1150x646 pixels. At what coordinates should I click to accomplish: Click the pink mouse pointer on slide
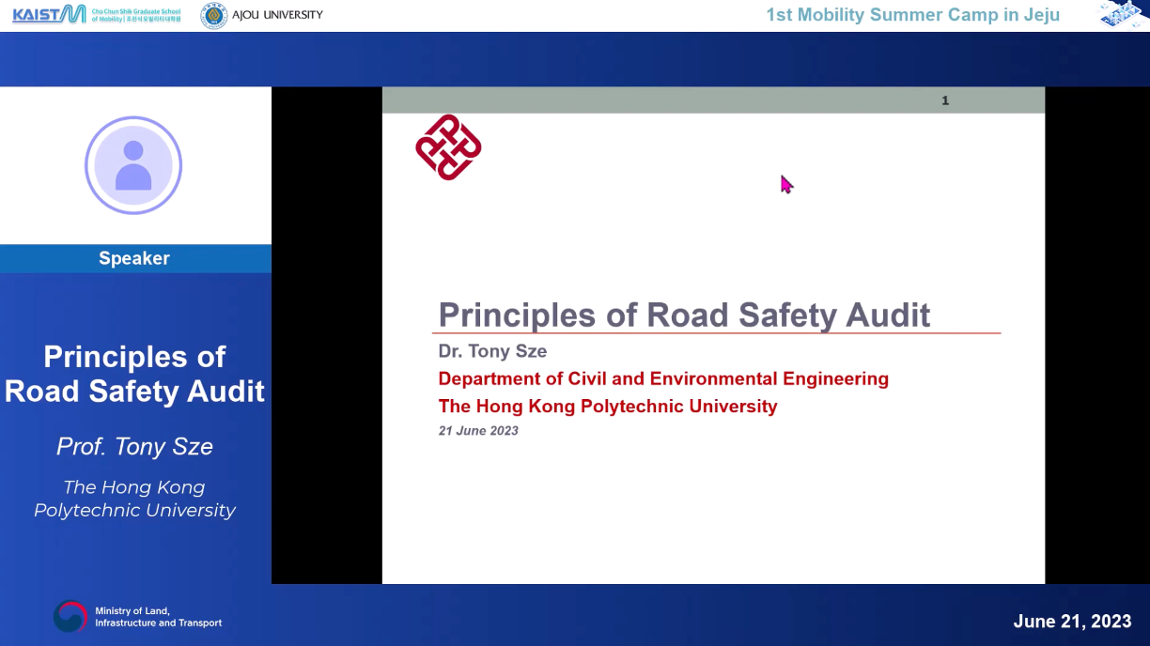(786, 184)
